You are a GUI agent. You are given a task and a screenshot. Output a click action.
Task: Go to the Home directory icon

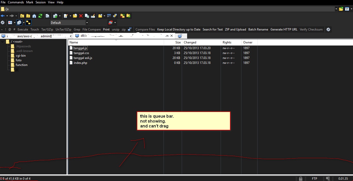coord(34,16)
